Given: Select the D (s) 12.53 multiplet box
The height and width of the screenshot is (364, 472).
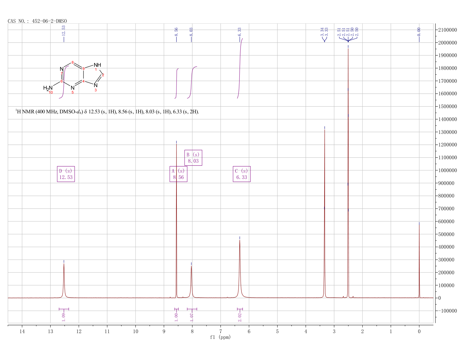Looking at the screenshot, I should tap(66, 174).
